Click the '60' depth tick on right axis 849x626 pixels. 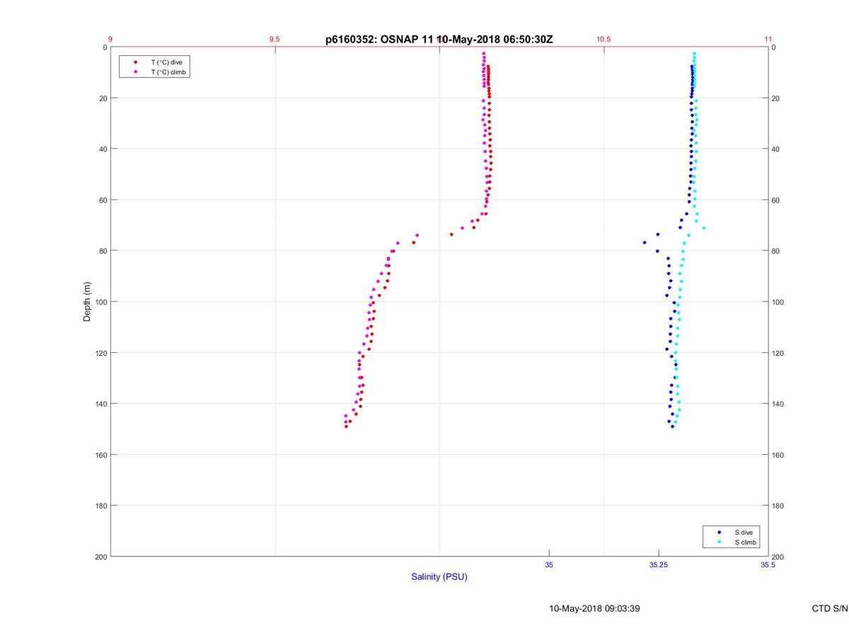click(776, 200)
